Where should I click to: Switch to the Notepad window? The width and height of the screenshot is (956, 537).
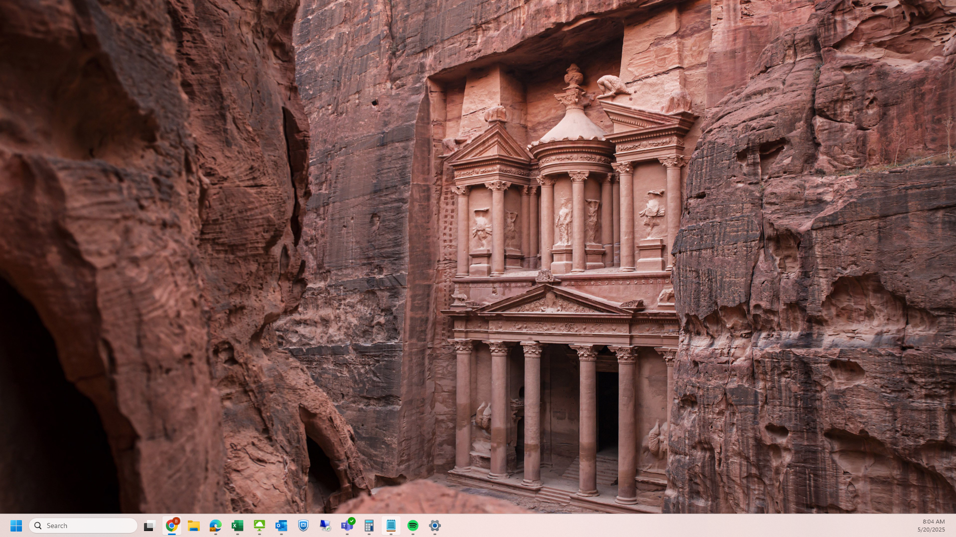point(391,526)
